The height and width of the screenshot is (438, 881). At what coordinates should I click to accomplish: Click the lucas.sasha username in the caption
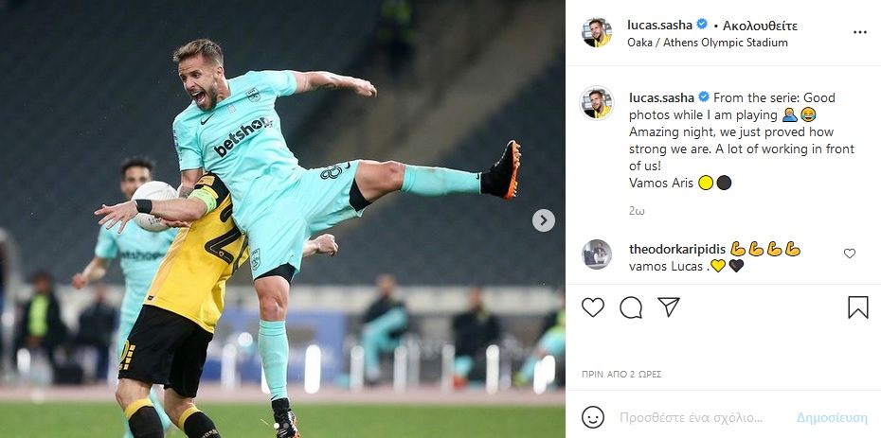pos(661,97)
